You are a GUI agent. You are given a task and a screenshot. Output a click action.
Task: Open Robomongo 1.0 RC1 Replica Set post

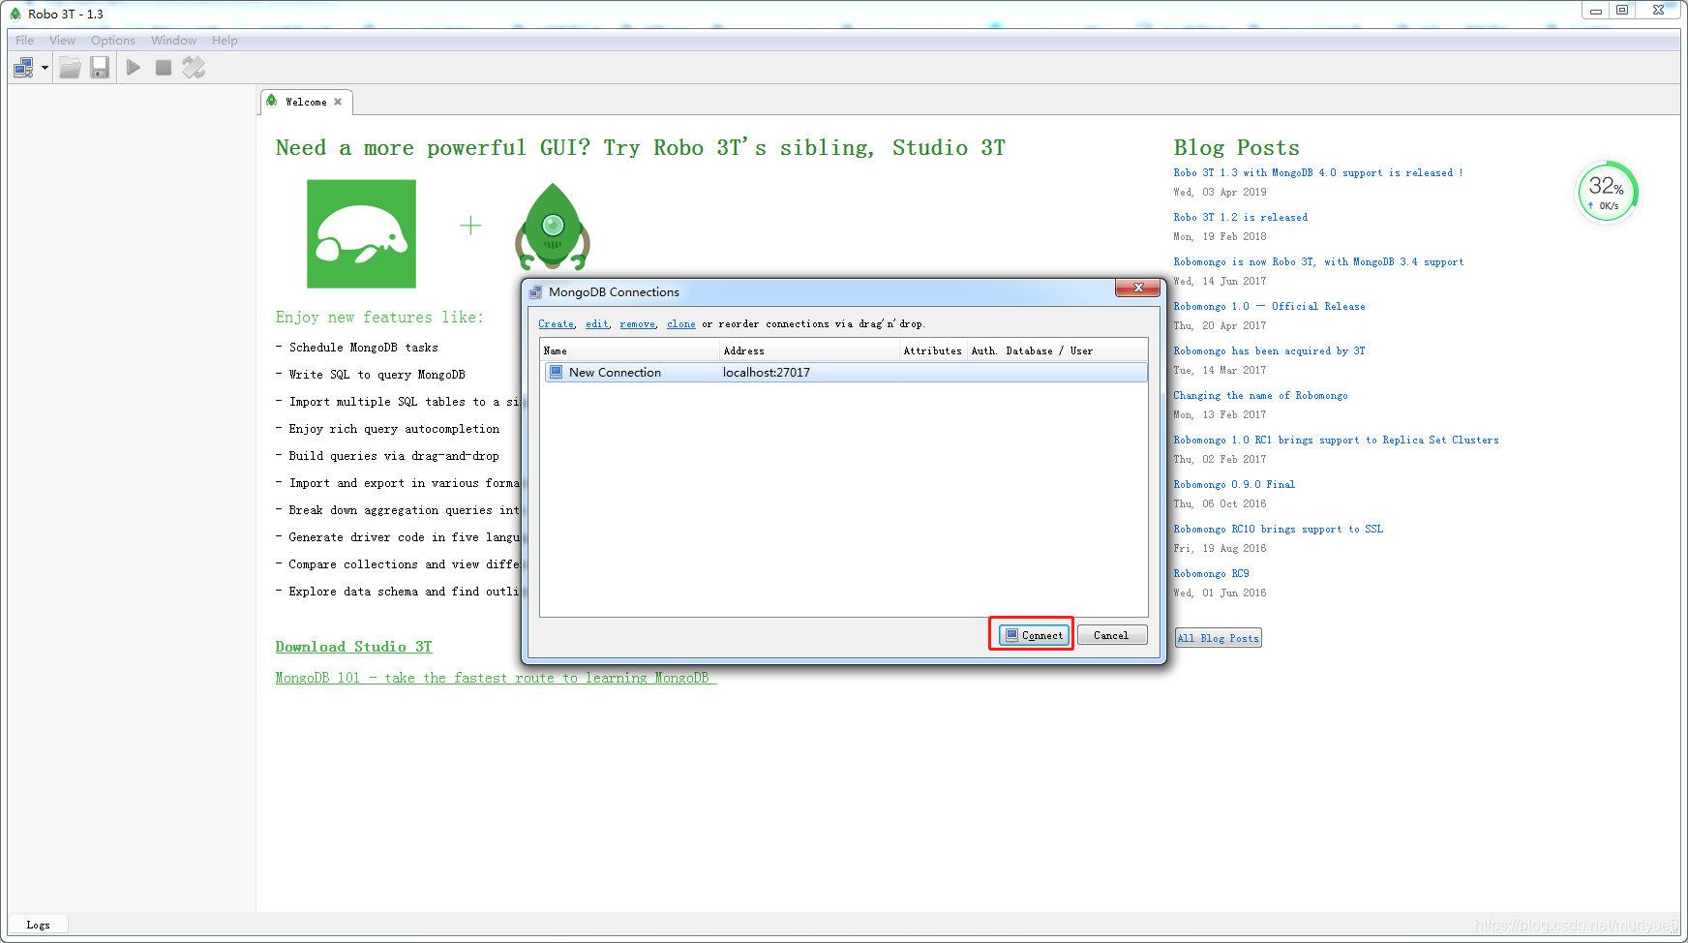(1336, 441)
